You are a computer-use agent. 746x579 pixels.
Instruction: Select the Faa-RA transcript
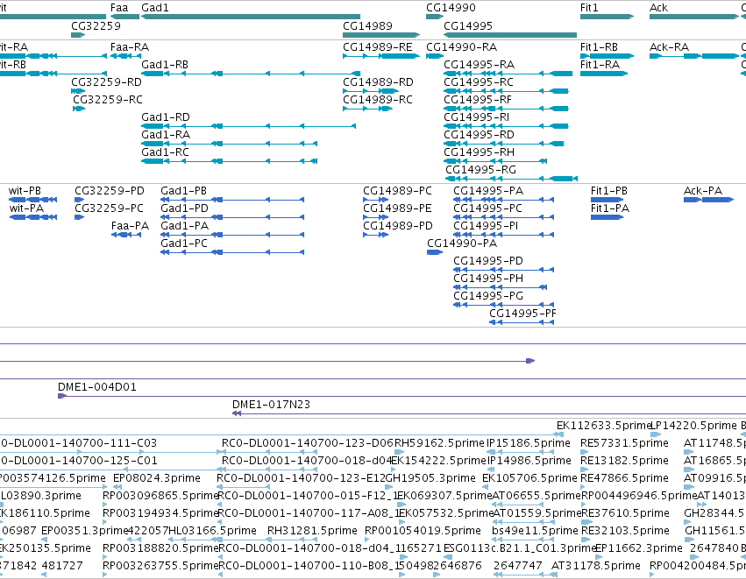point(125,56)
